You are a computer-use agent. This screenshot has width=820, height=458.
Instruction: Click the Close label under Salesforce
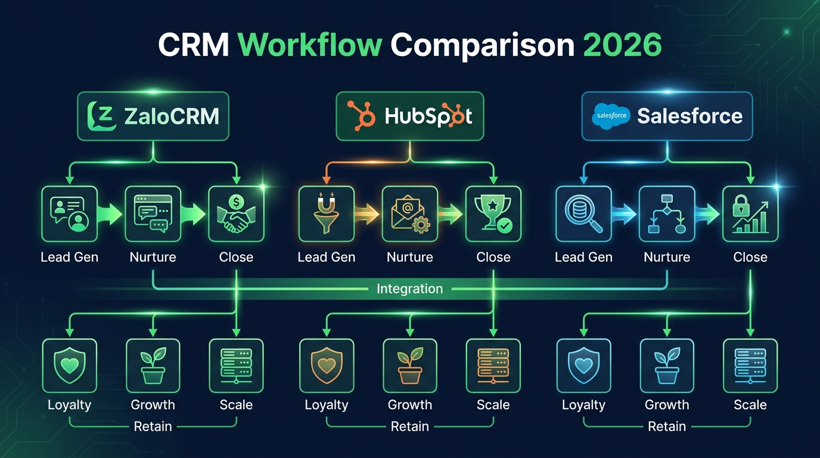(x=750, y=258)
